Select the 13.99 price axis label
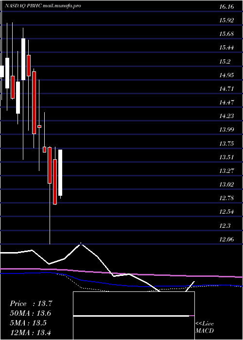 (x=226, y=130)
